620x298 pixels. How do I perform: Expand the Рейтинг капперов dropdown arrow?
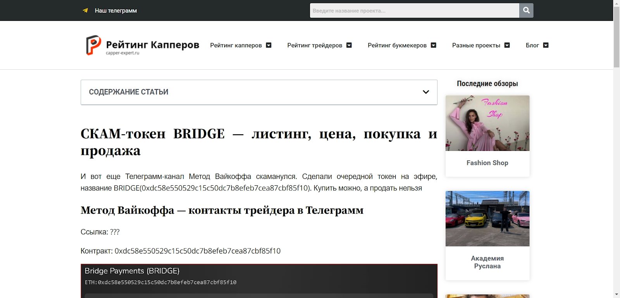269,45
